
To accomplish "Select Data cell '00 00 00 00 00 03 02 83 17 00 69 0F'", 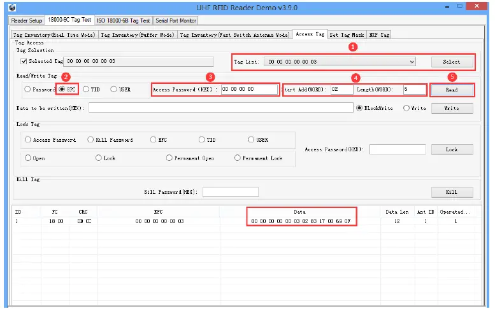I will coord(301,221).
